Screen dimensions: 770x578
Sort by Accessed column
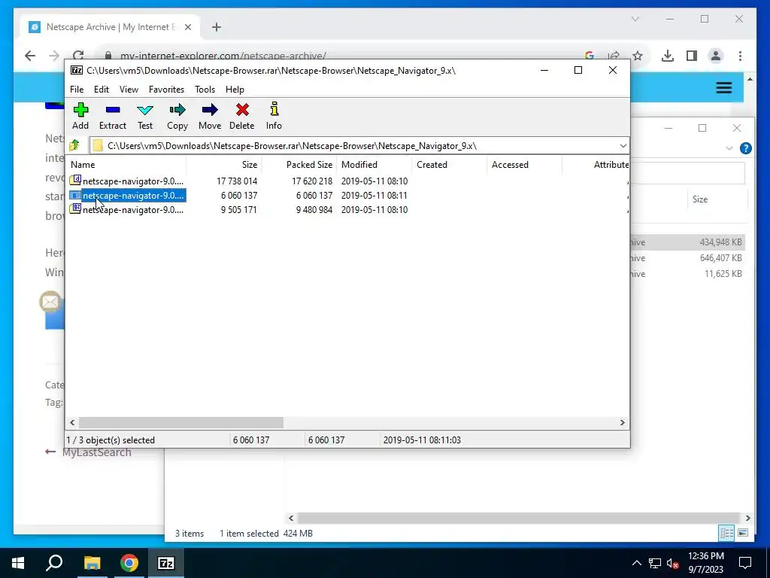tap(524, 165)
